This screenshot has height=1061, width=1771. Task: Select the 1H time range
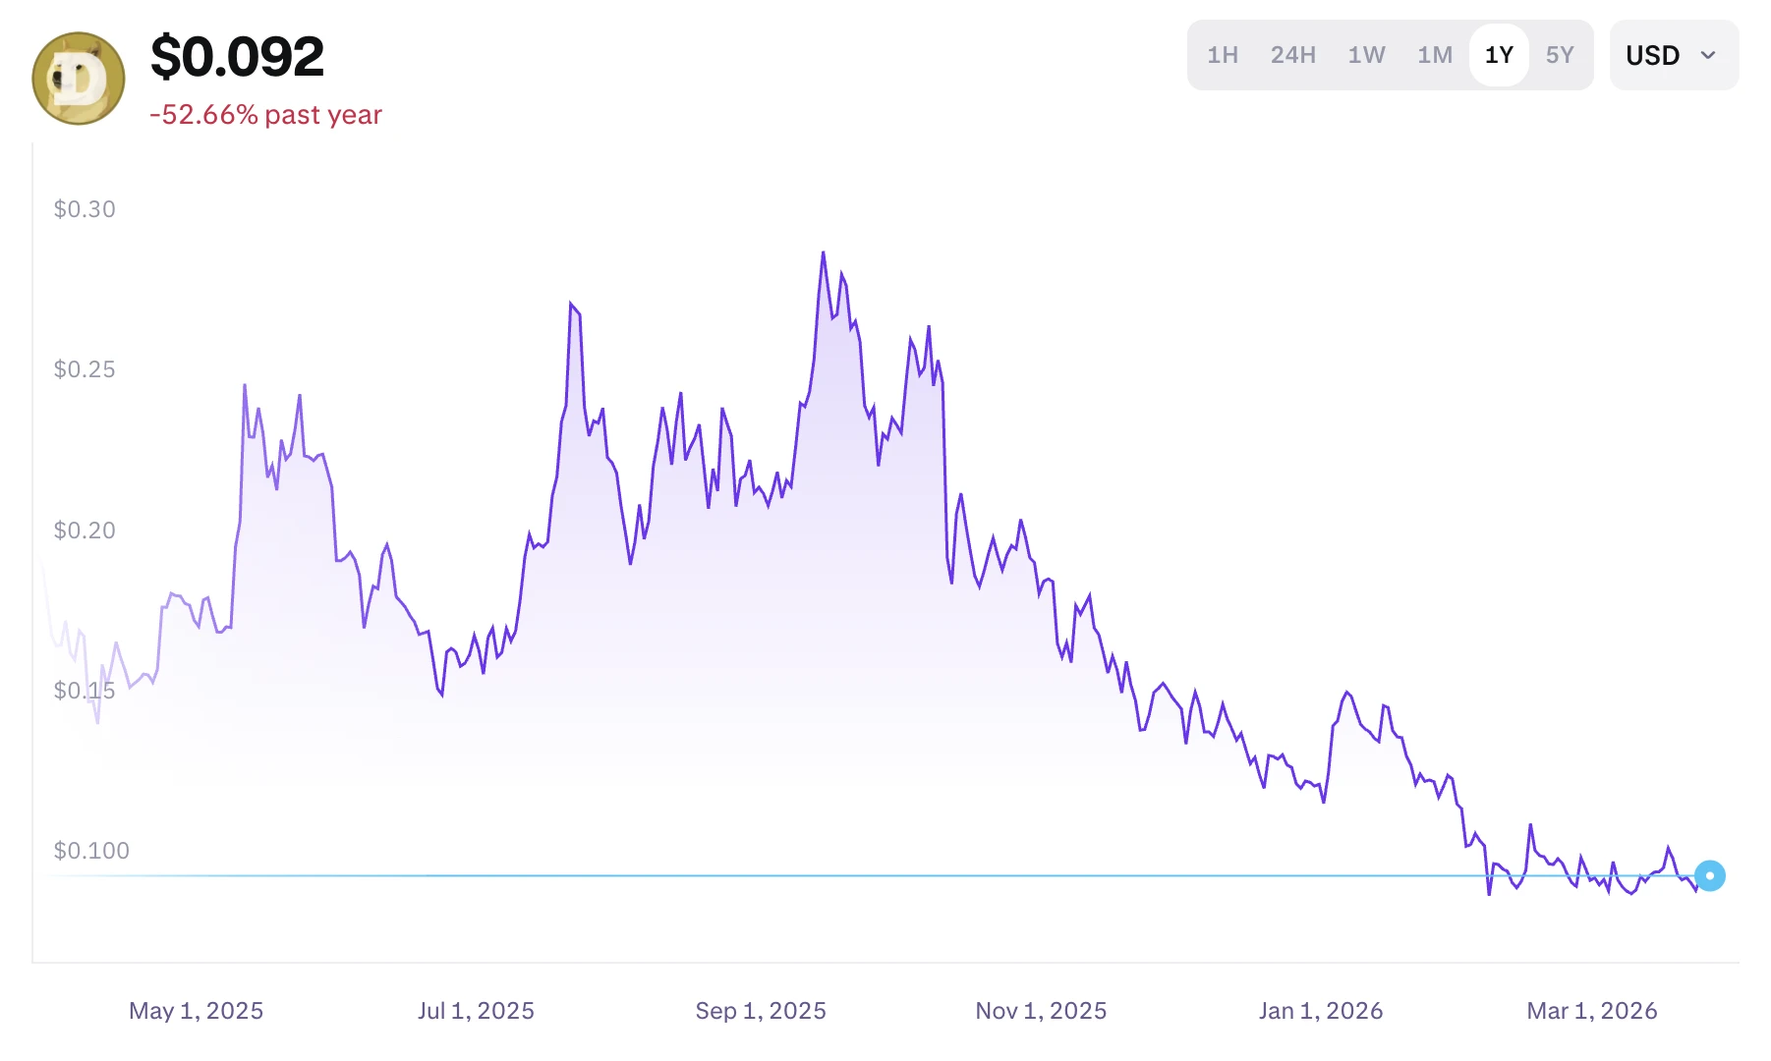tap(1223, 55)
